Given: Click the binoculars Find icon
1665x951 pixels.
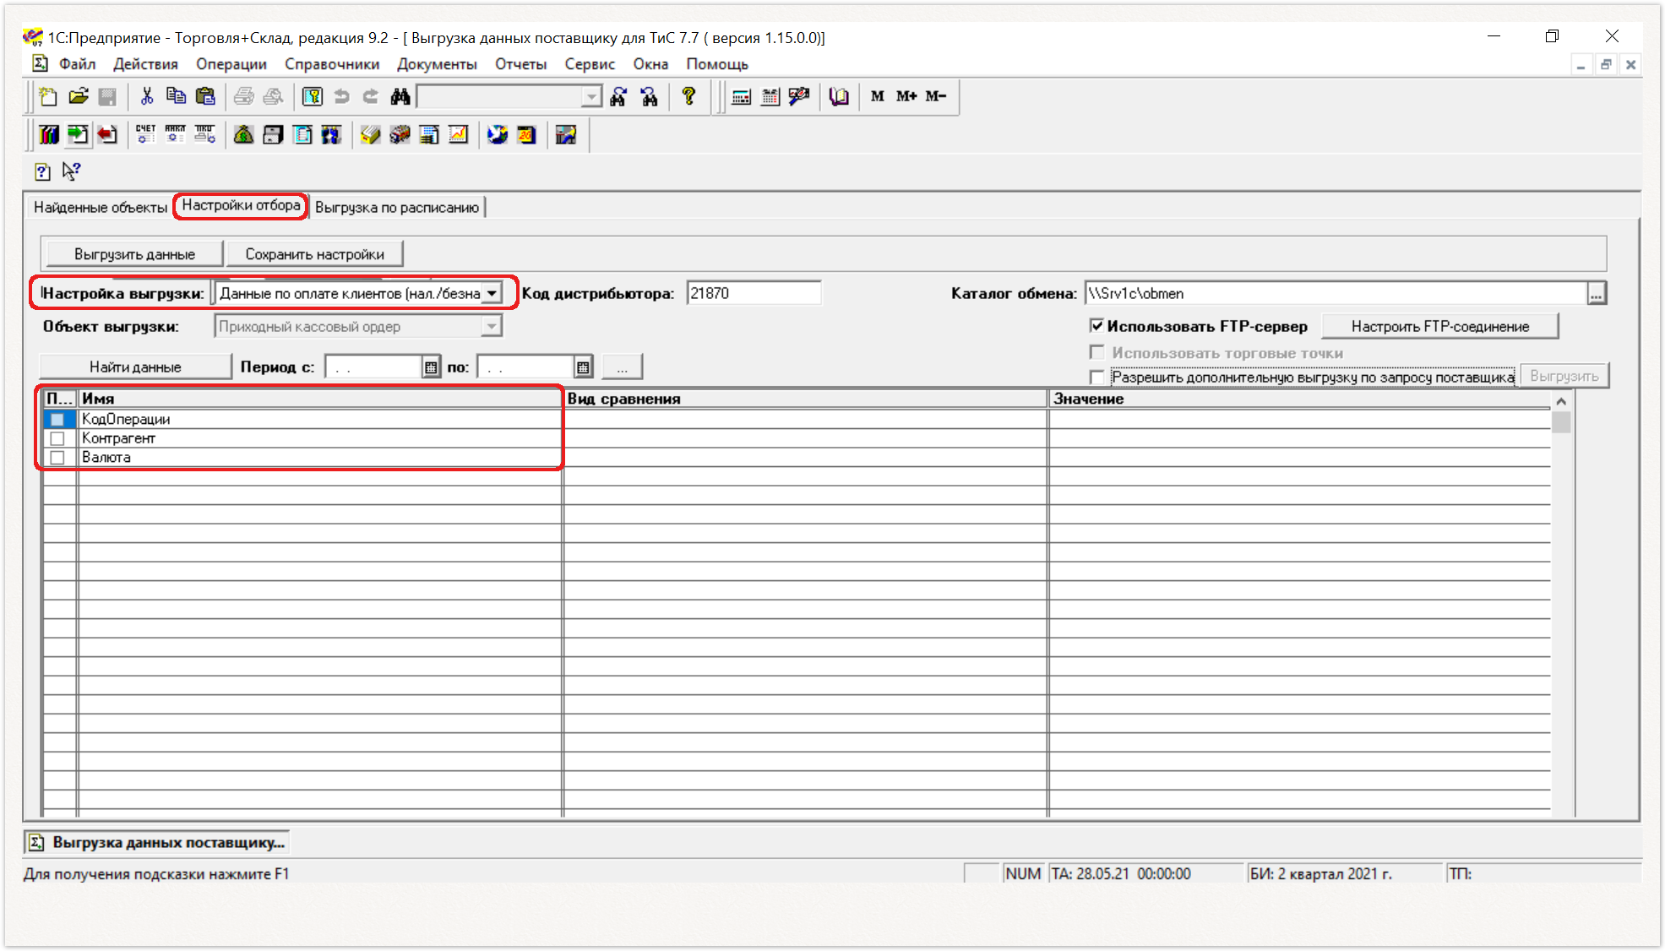Looking at the screenshot, I should click(x=400, y=96).
